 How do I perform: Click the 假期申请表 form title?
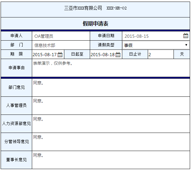pos(96,23)
